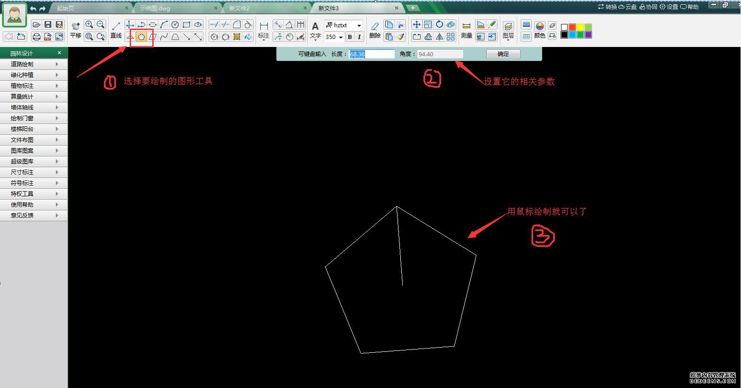Select the spline curve tool

point(164,37)
